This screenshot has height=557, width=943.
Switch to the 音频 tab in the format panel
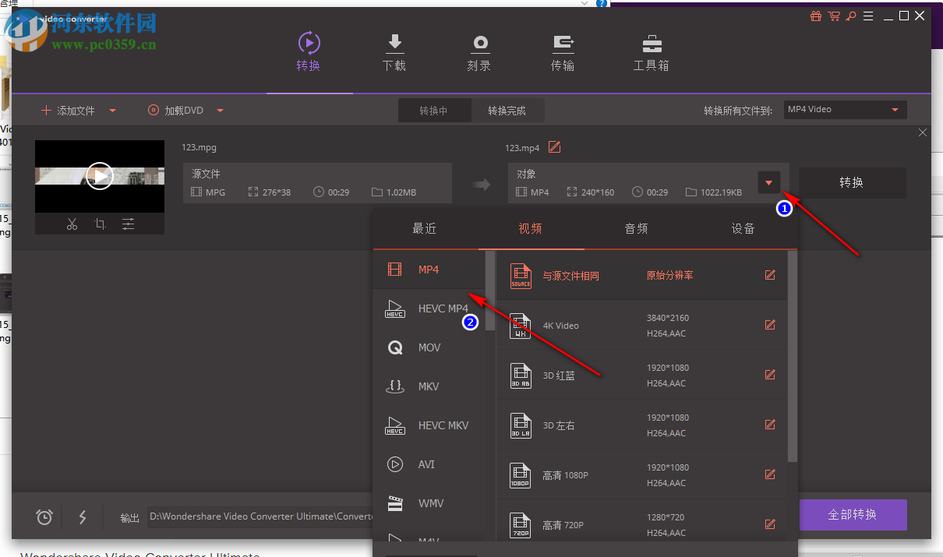click(x=635, y=228)
